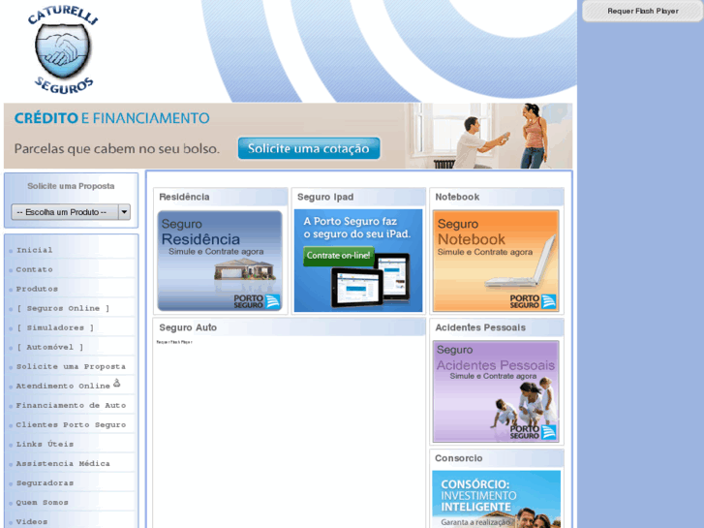Click the Porto Seguro logo on the Acidentes Pessoais banner
This screenshot has height=528, width=704.
point(533,432)
